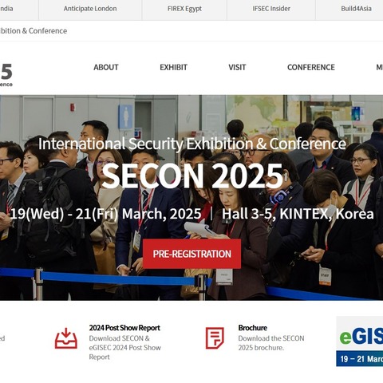
Task: Open the VISIT menu
Action: click(237, 67)
